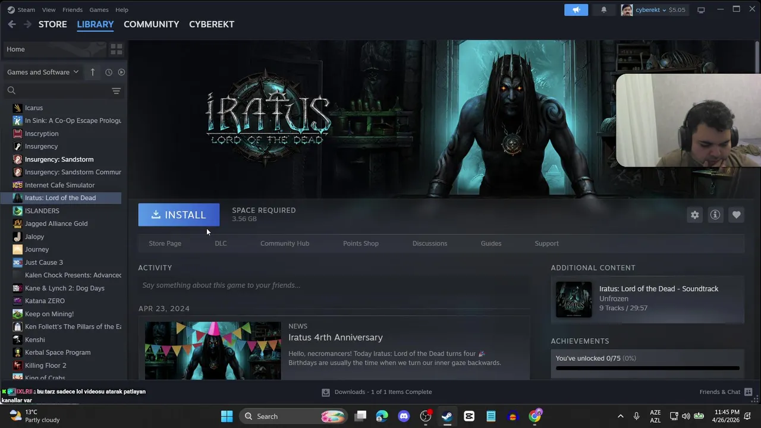The width and height of the screenshot is (761, 428).
Task: Click the Iratus 4rth Anniversary headline
Action: pos(335,337)
